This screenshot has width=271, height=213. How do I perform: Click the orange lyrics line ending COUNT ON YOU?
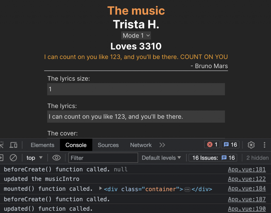[x=136, y=57]
